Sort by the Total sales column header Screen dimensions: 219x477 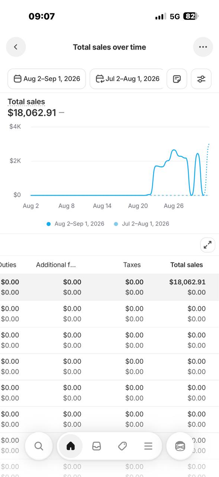tap(187, 265)
